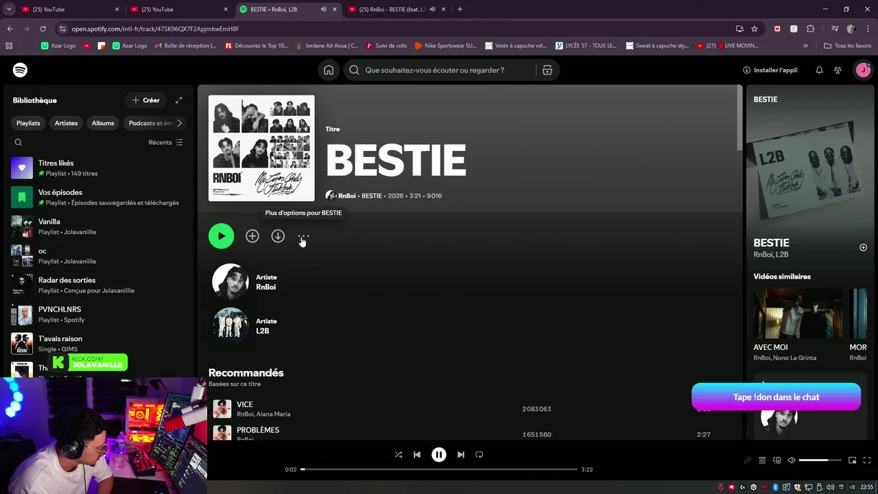Filter library by Playlists

28,123
